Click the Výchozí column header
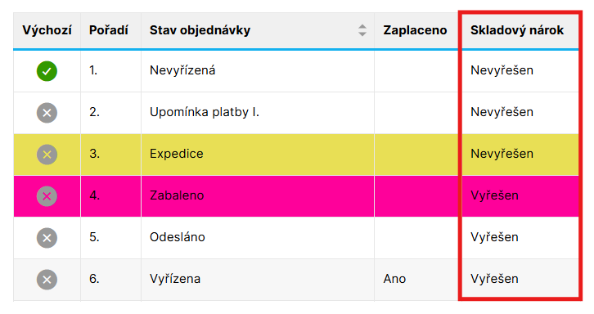 tap(47, 30)
